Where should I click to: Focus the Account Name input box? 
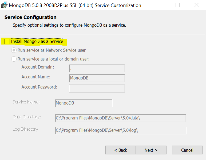click(x=97, y=78)
